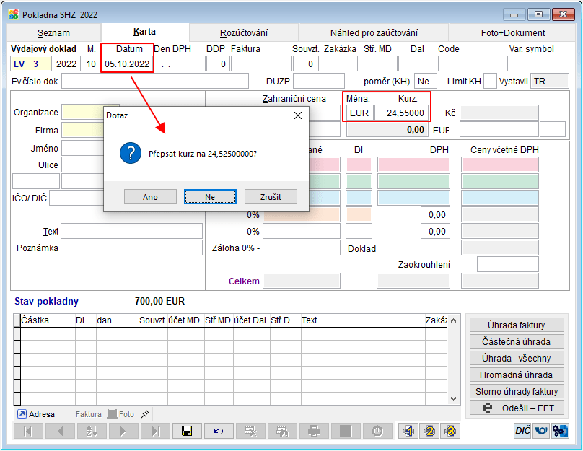Viewport: 583px width, 451px height.
Task: Click the Code input field
Action: 473,64
